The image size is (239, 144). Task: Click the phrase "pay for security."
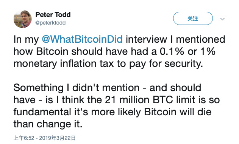(x=166, y=63)
